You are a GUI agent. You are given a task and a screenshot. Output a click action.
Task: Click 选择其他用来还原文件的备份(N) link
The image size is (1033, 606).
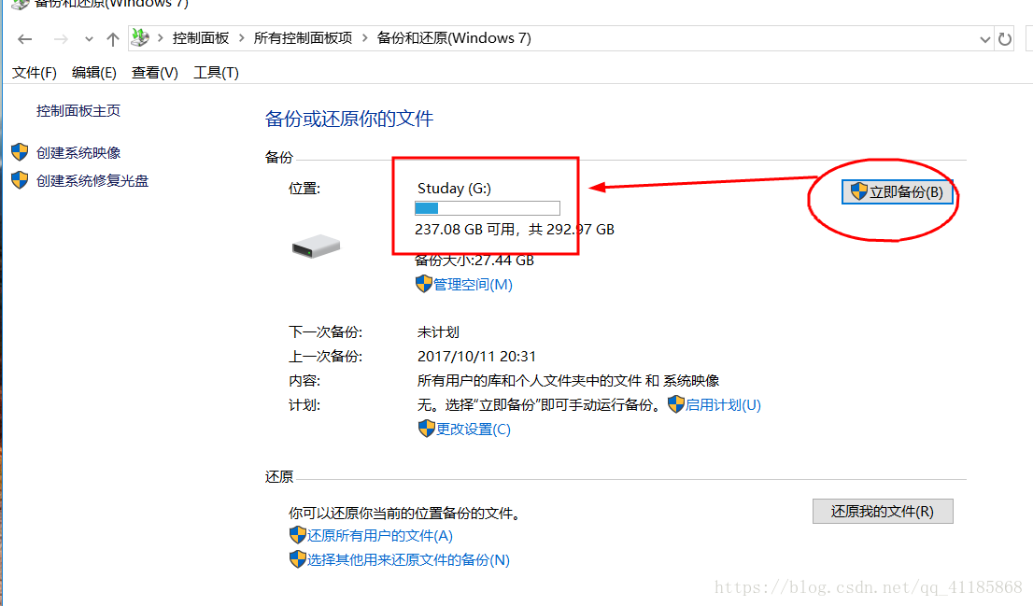408,560
